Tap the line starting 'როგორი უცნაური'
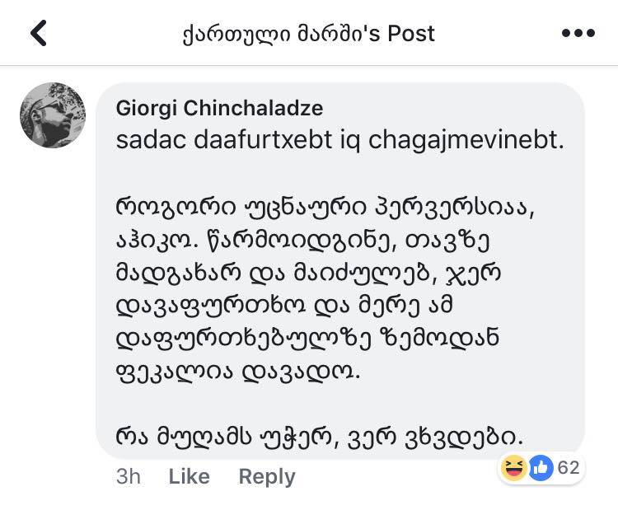The height and width of the screenshot is (510, 618). click(325, 208)
